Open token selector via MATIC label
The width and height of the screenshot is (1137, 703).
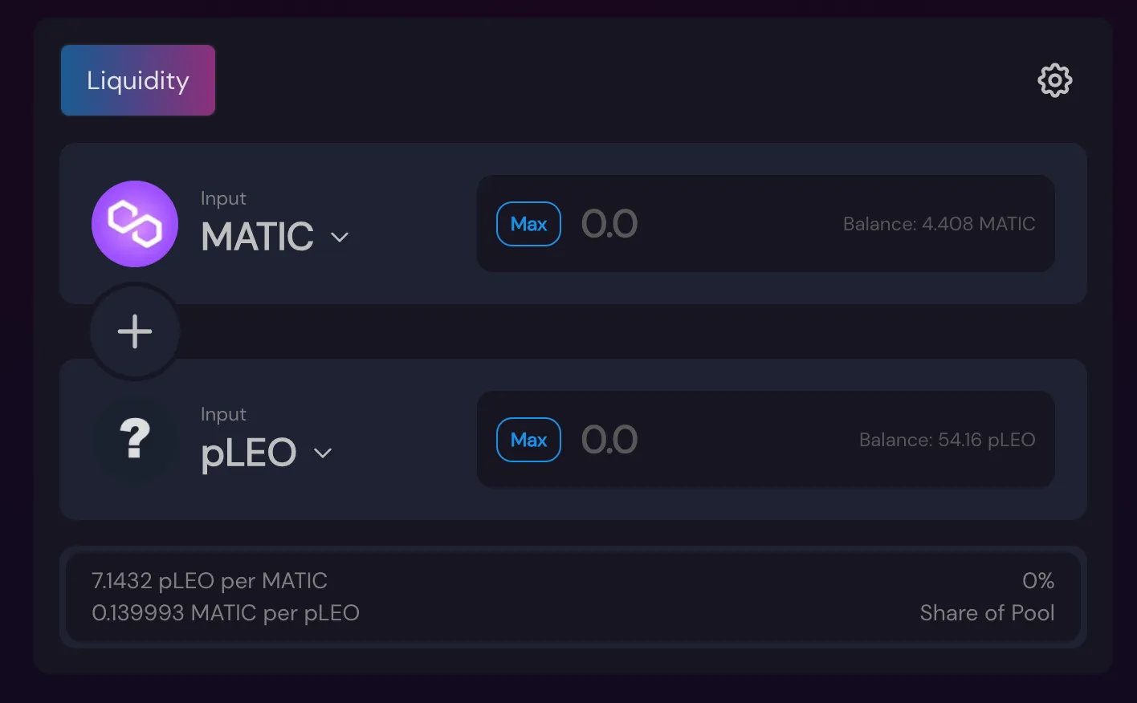(257, 237)
